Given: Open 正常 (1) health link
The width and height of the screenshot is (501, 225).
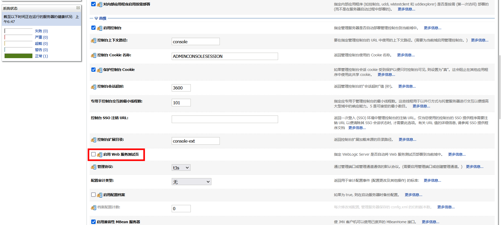Looking at the screenshot, I should tap(41, 56).
